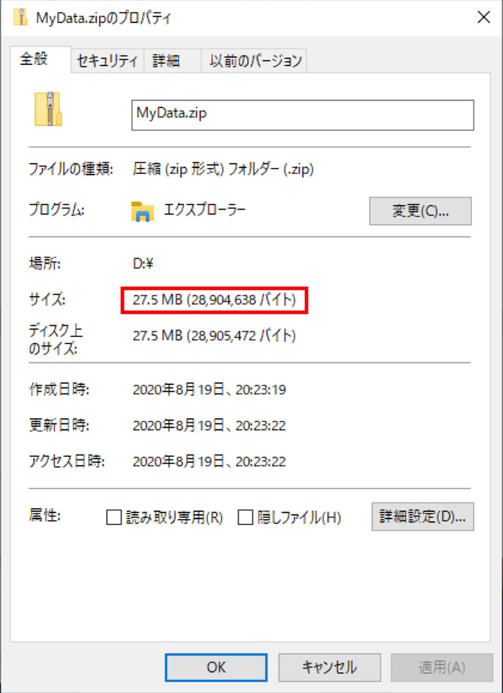Screen dimensions: 503x693
Task: Click the Explorer program icon
Action: tap(143, 211)
